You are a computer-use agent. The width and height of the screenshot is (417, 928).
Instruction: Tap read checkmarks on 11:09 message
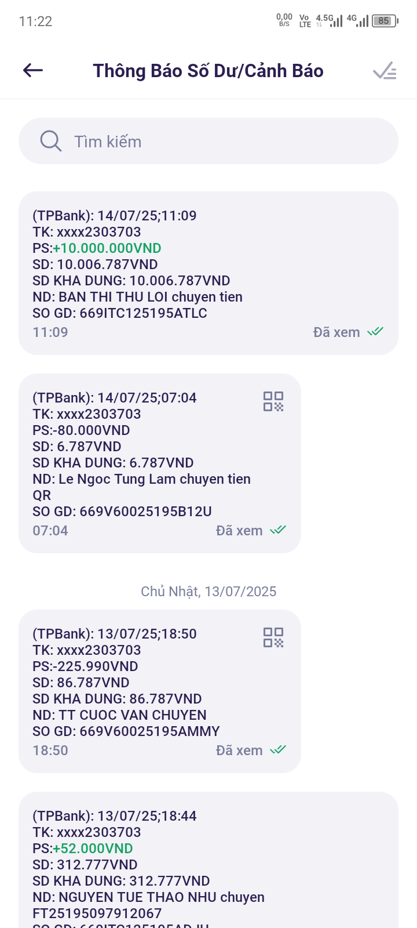[x=376, y=332]
